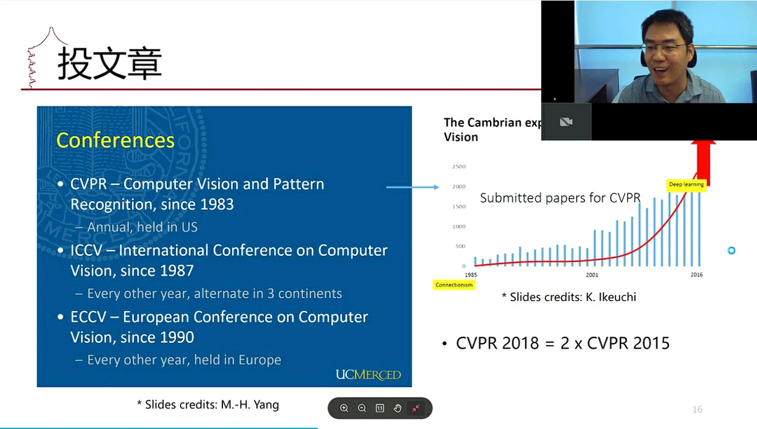Screen dimensions: 757x429
Task: Click the zoom in magnifier icon
Action: tap(344, 408)
